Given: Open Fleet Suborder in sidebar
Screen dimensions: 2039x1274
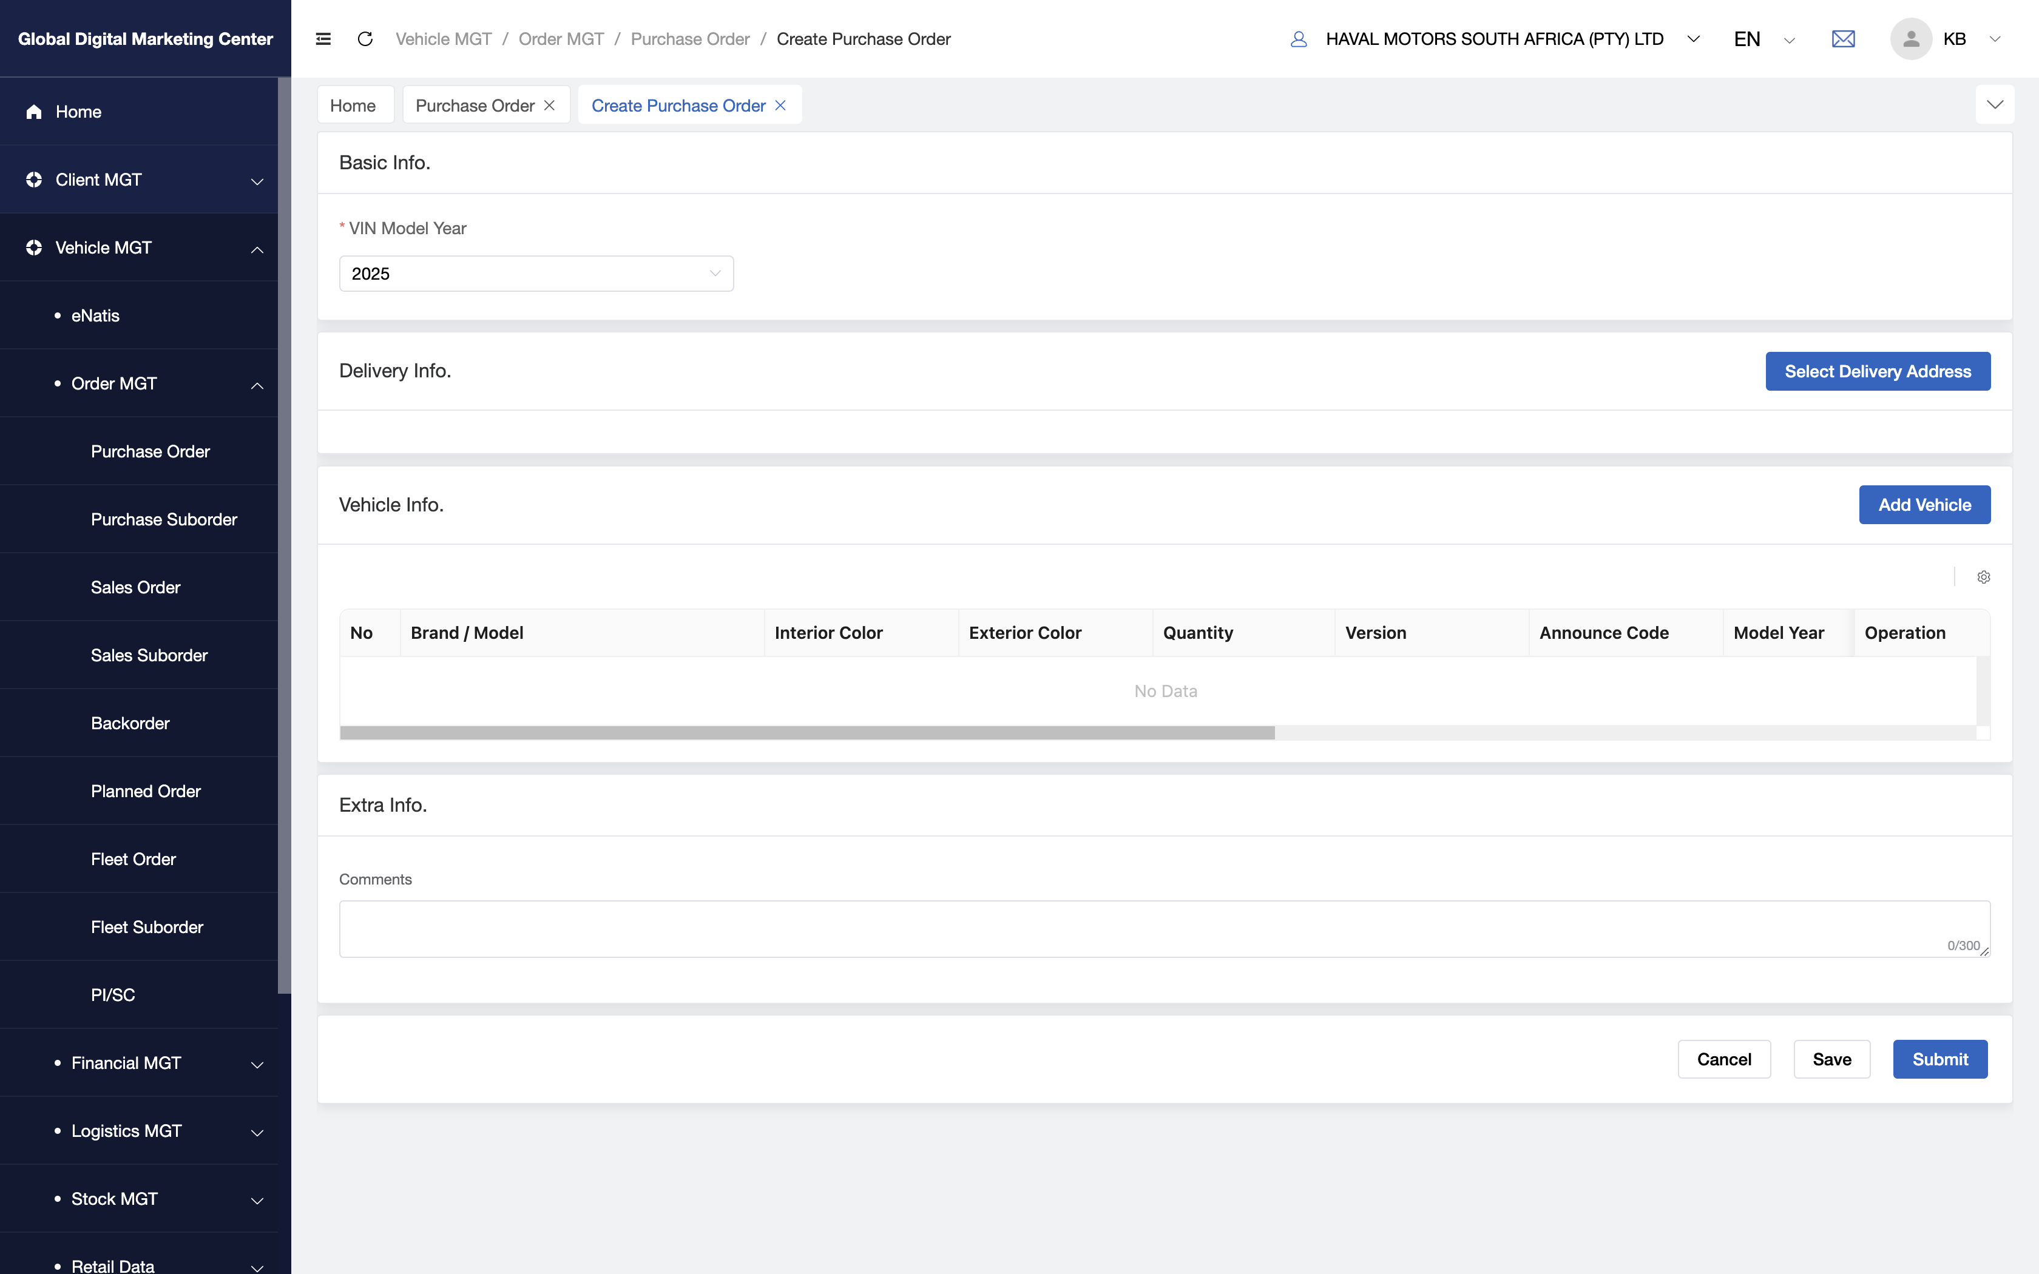Looking at the screenshot, I should tap(139, 927).
